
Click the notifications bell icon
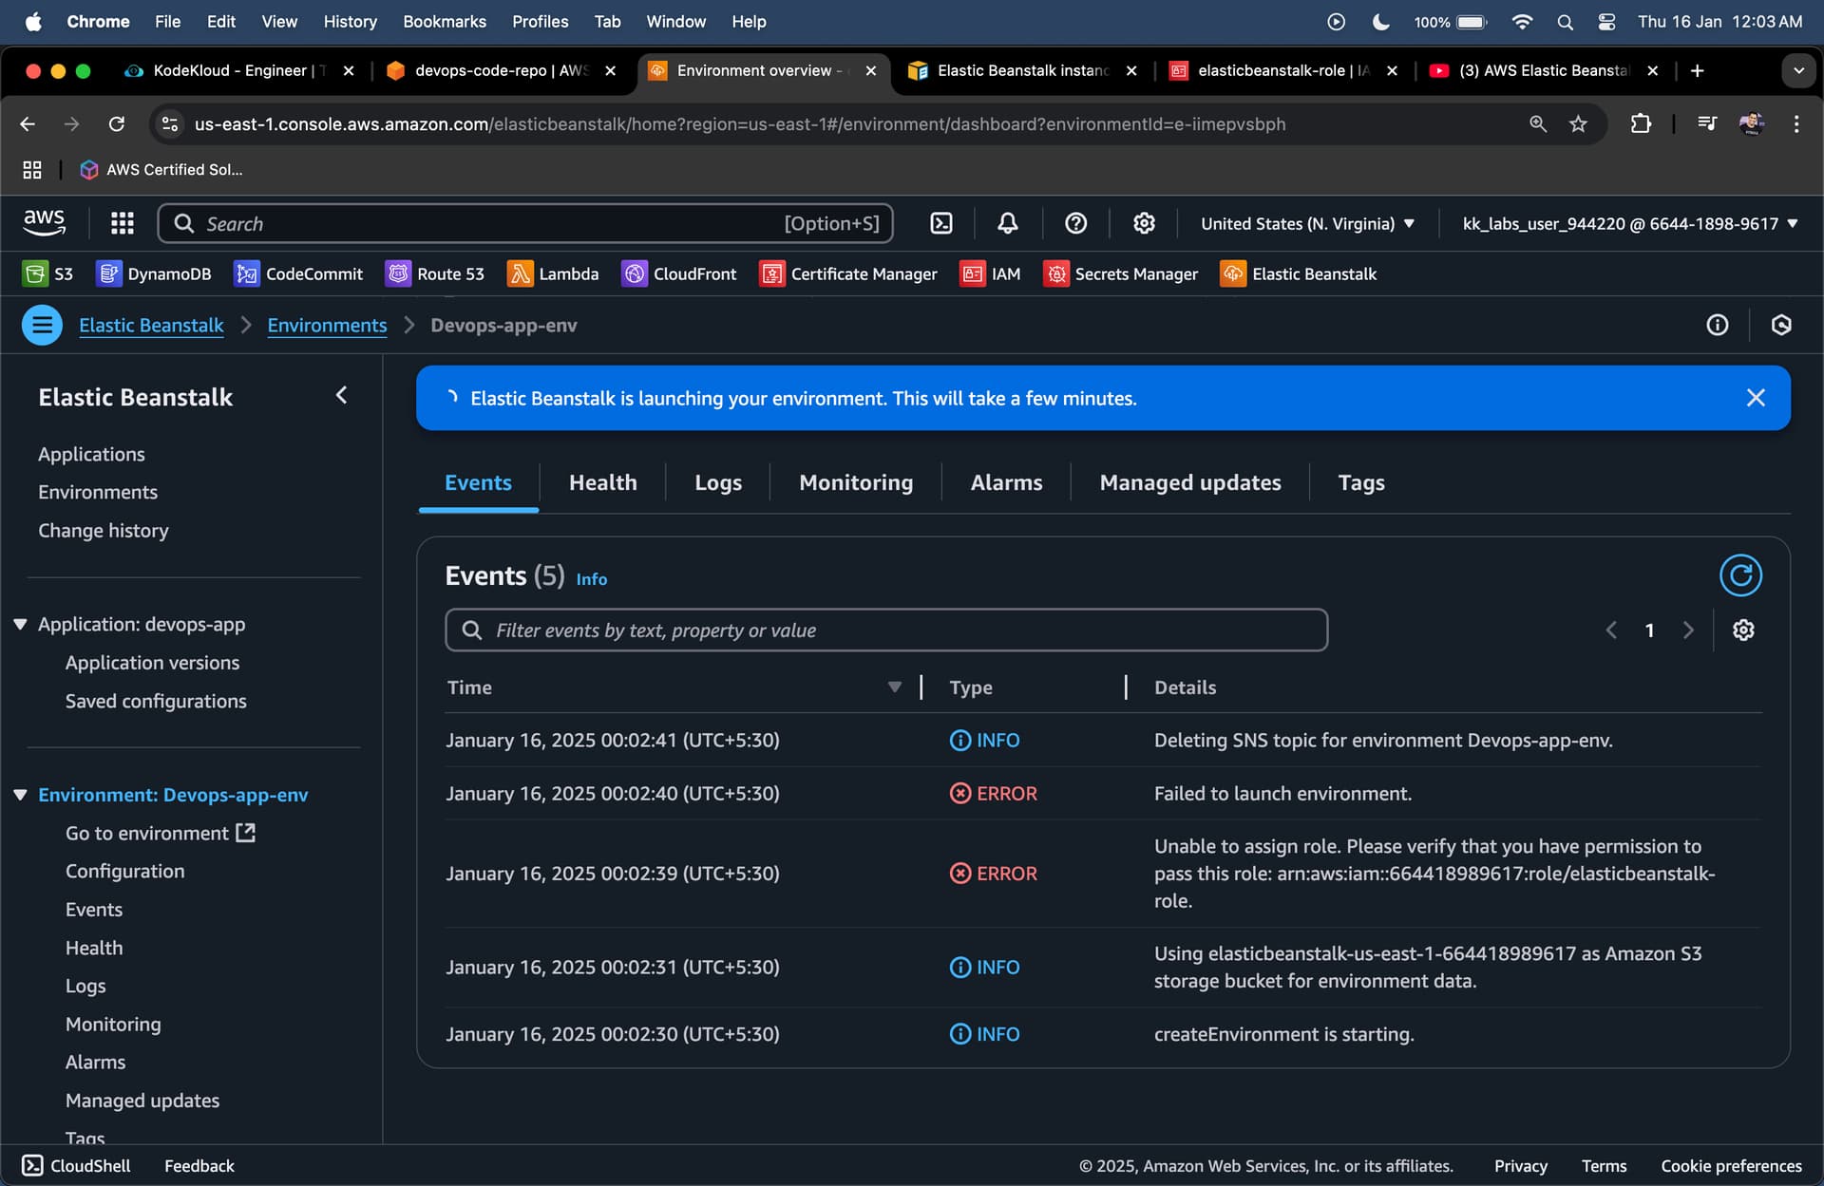(x=1007, y=223)
